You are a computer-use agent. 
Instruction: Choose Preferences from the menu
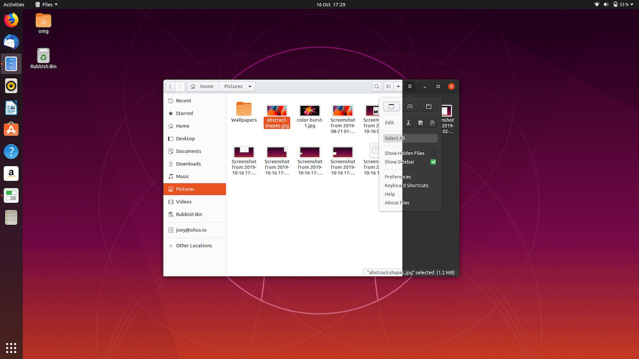(398, 177)
